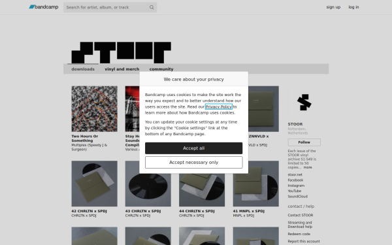The image size is (392, 245).
Task: Open the Two Hours Or Something title link
Action: 85,139
